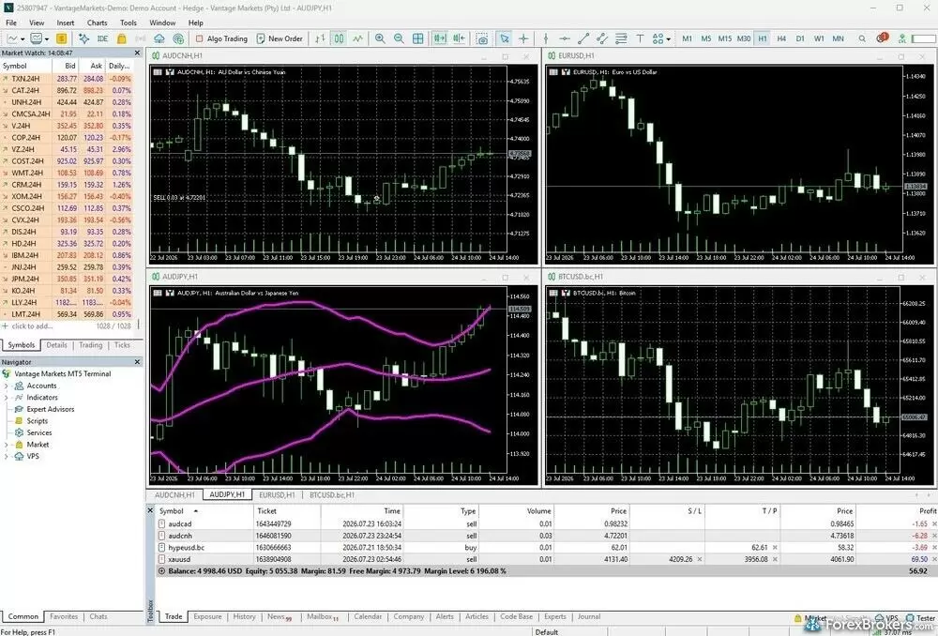
Task: Sort Market Watch by Bid column
Action: coord(70,66)
